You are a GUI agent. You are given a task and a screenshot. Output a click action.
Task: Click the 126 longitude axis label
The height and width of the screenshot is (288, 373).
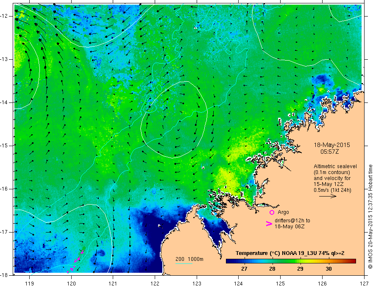[322, 283]
